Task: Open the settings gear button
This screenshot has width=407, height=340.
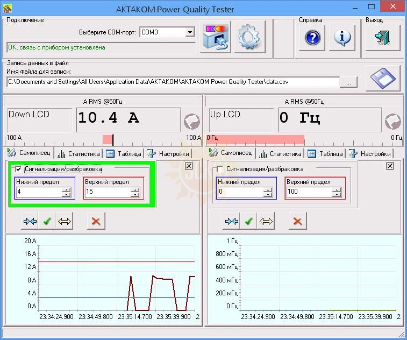Action: click(x=248, y=37)
